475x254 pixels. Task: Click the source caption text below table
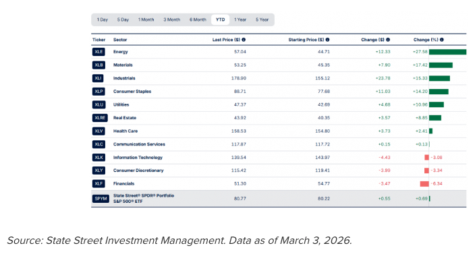[179, 241]
